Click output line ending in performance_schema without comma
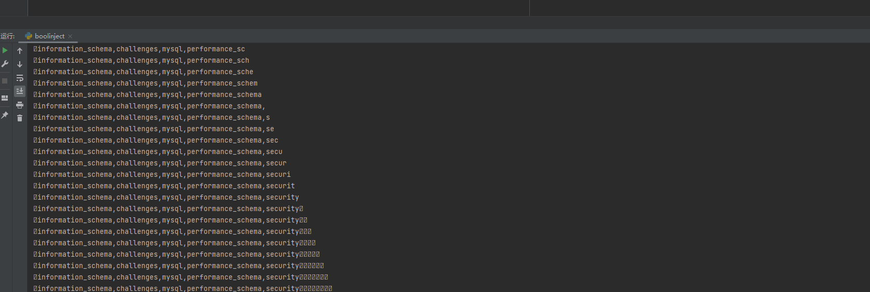The image size is (870, 292). tap(148, 95)
